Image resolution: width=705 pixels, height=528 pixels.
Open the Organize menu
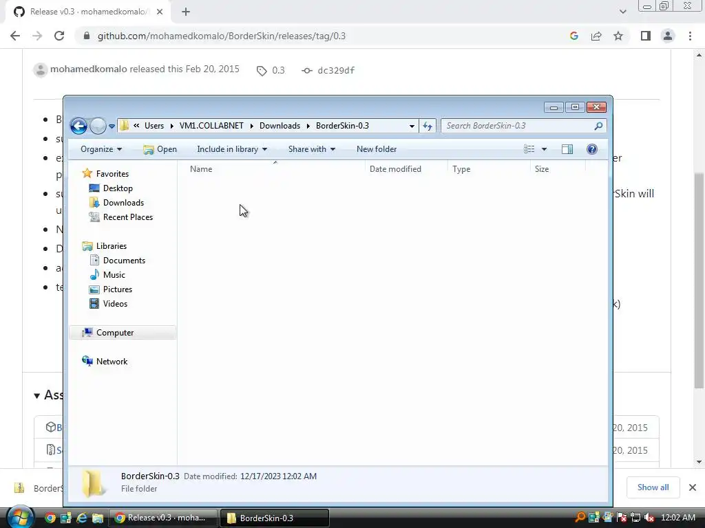[101, 149]
